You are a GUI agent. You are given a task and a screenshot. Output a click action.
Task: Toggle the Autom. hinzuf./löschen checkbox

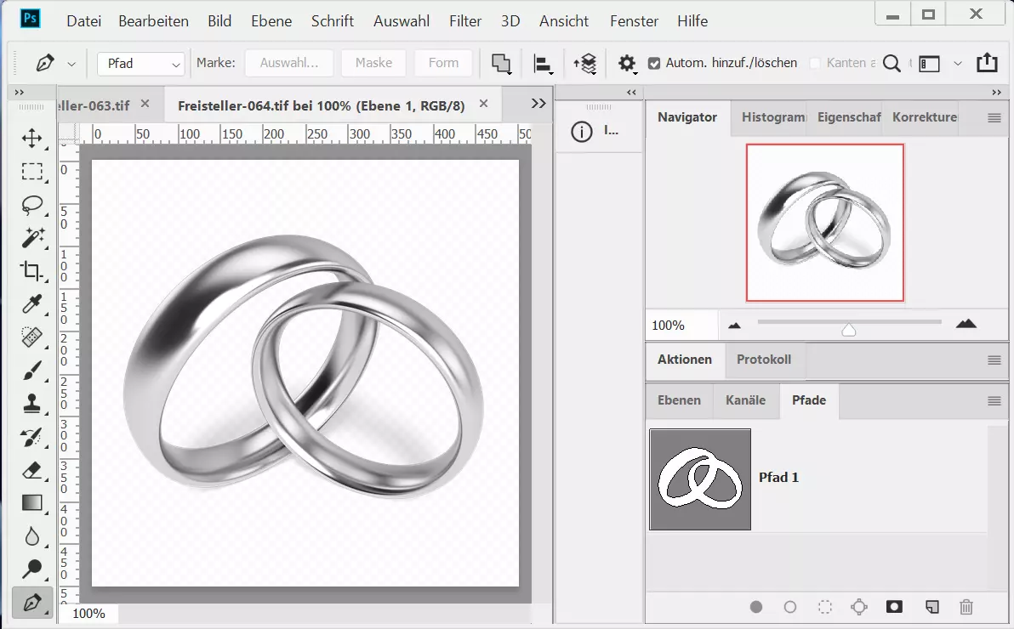click(654, 63)
